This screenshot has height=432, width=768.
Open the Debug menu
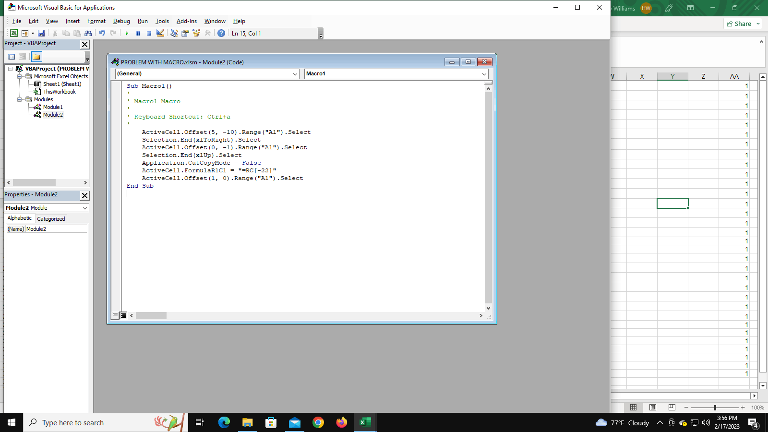click(x=121, y=21)
